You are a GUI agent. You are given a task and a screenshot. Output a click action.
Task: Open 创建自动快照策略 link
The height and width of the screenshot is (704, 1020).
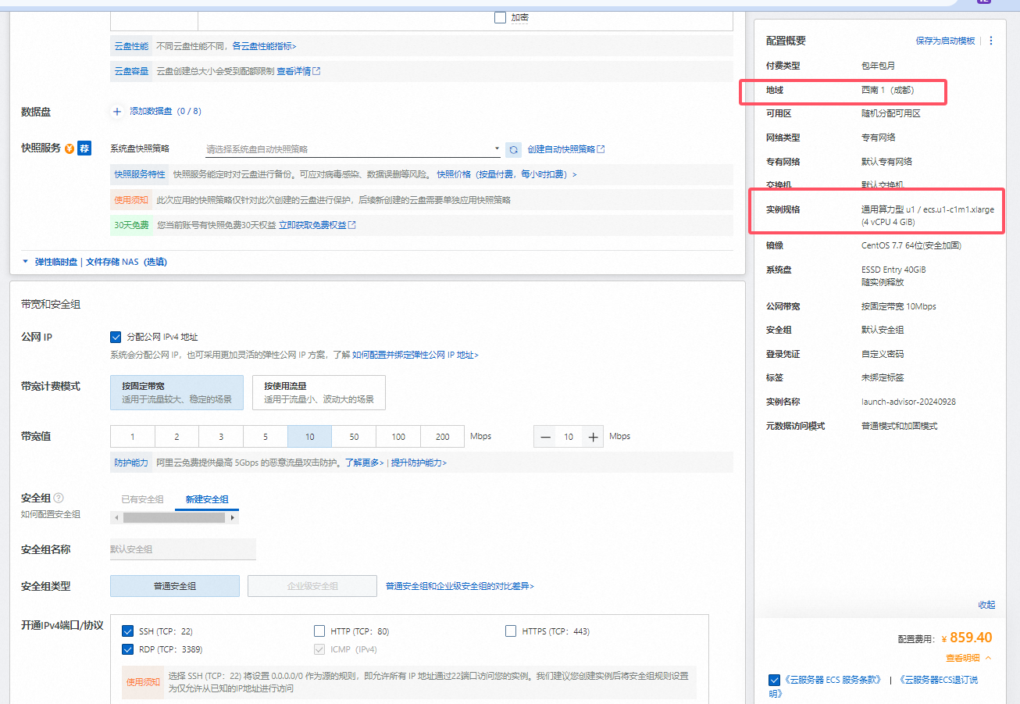(x=566, y=149)
